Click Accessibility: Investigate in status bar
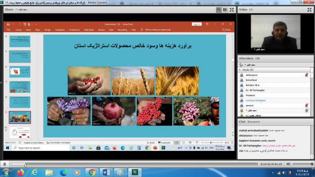 click(x=58, y=143)
